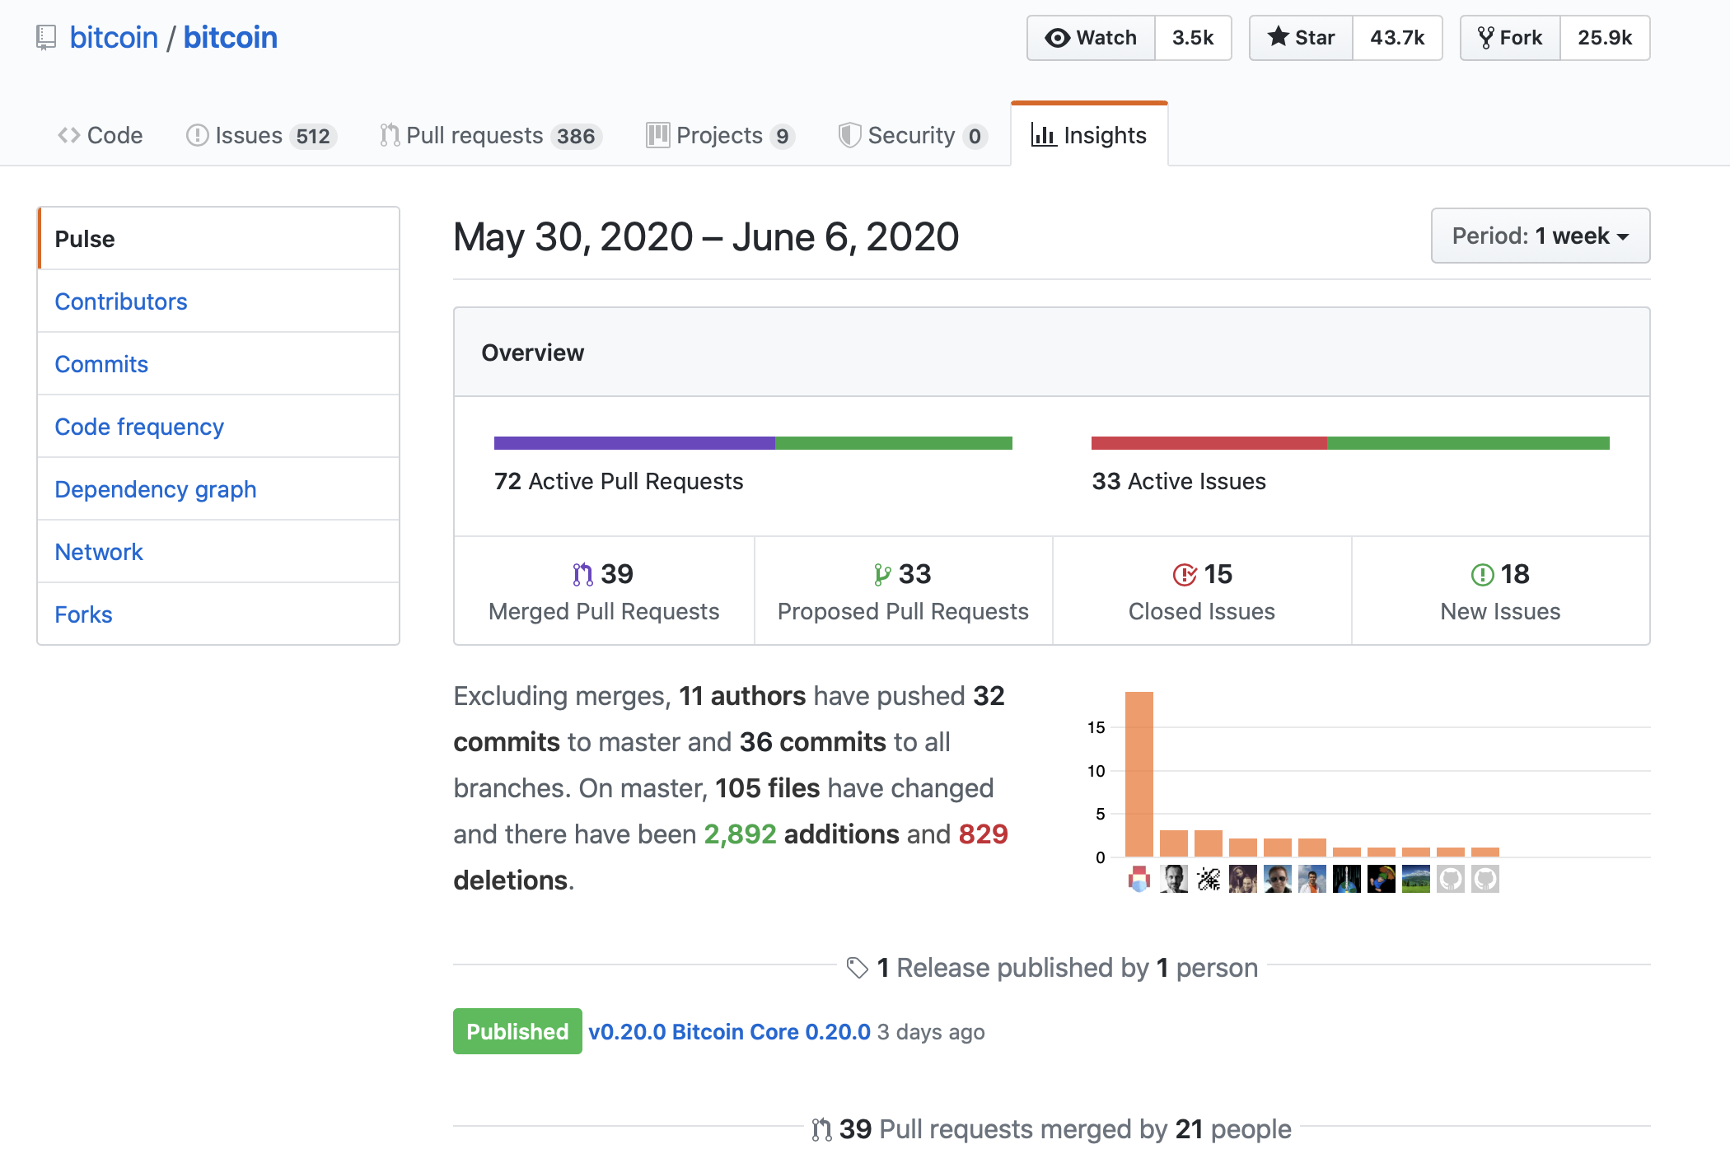Switch to the Pull requests tab

[491, 135]
